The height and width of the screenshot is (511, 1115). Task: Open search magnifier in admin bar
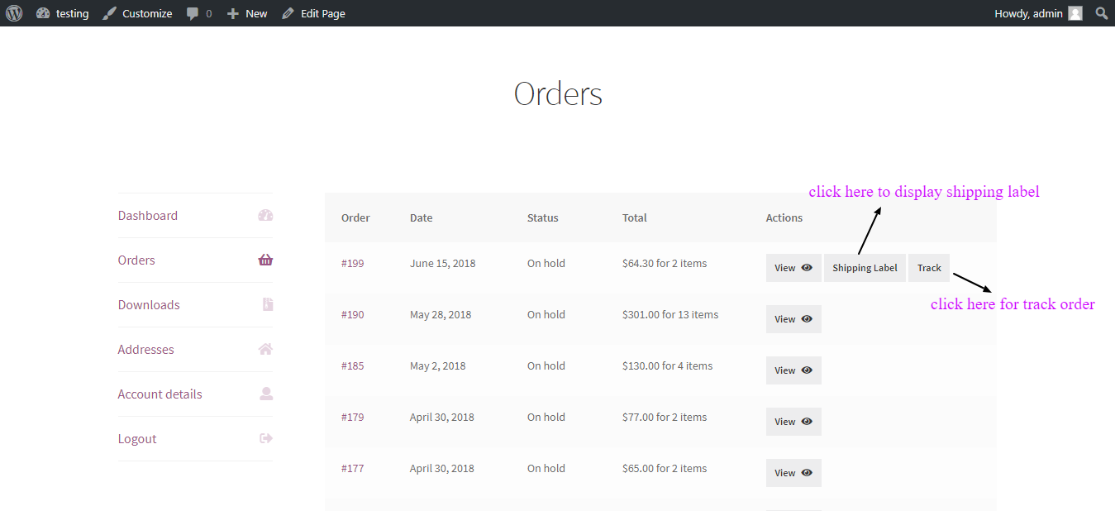pyautogui.click(x=1102, y=13)
